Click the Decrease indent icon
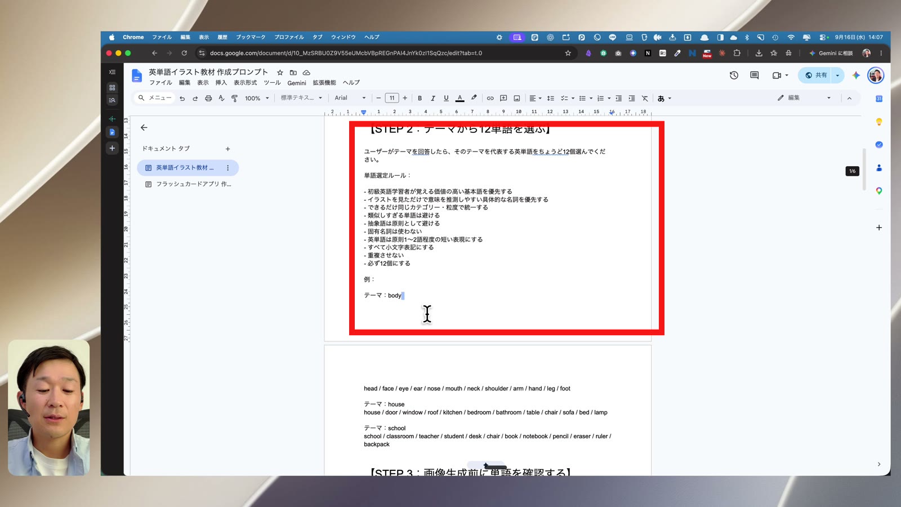 [618, 98]
